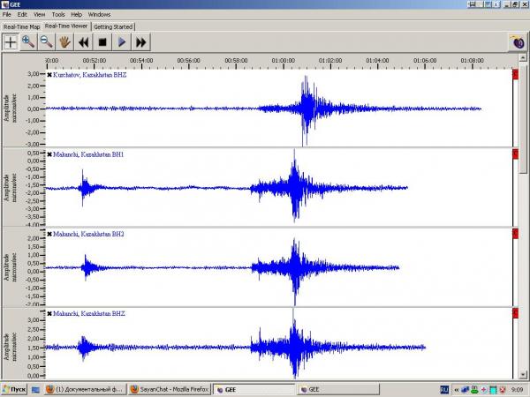The width and height of the screenshot is (530, 397).
Task: Open the Getting Started tab
Action: click(x=113, y=26)
